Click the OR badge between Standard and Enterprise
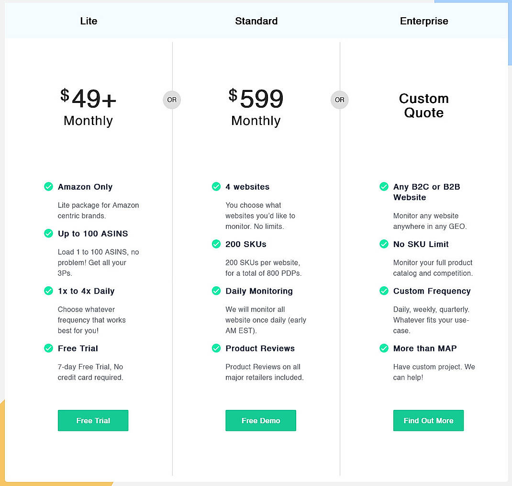 coord(340,100)
